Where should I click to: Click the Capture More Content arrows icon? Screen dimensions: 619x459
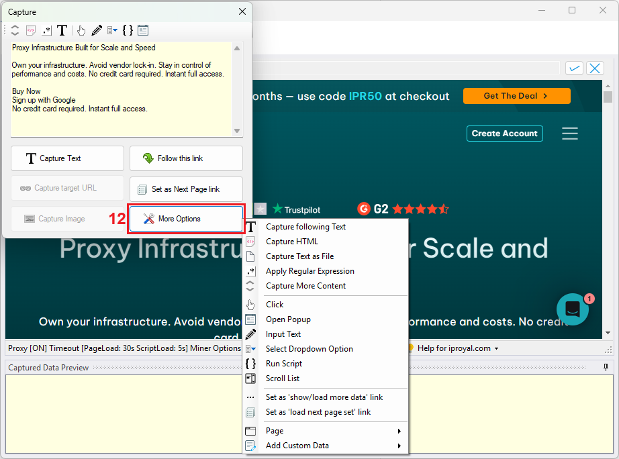click(15, 30)
